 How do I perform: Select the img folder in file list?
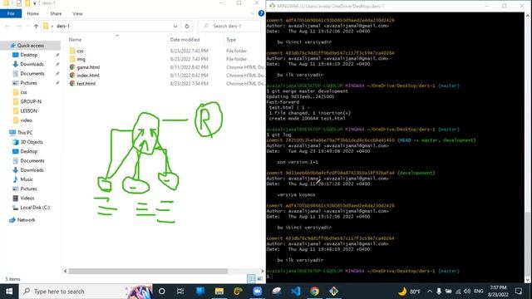(x=81, y=59)
